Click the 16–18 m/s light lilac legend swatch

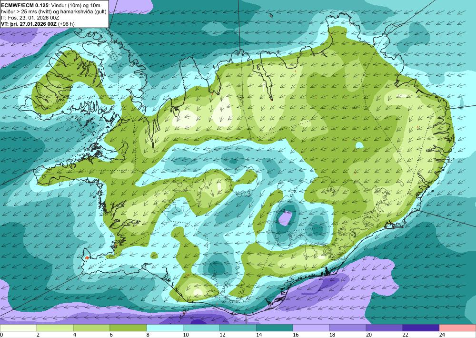[x=311, y=328]
